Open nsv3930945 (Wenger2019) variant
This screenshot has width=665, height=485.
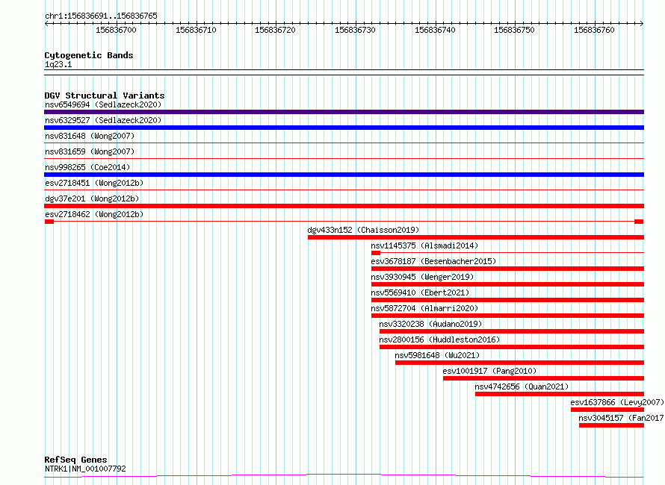pyautogui.click(x=422, y=277)
